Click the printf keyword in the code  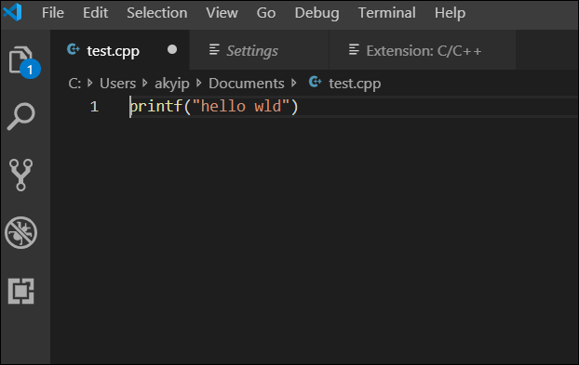point(156,107)
